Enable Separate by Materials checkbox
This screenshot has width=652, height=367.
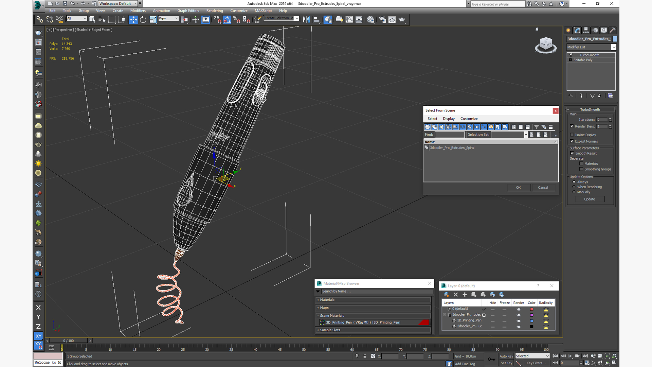pyautogui.click(x=581, y=164)
